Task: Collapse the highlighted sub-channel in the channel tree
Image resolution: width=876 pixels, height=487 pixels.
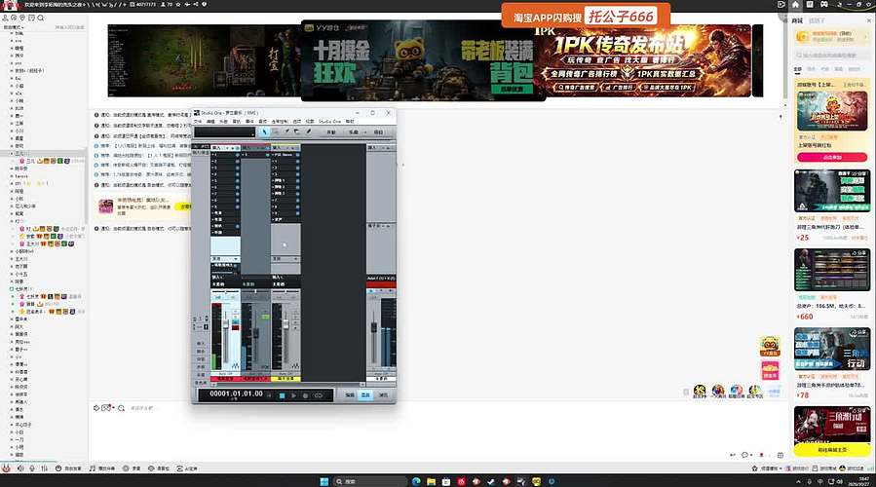Action: pos(12,153)
